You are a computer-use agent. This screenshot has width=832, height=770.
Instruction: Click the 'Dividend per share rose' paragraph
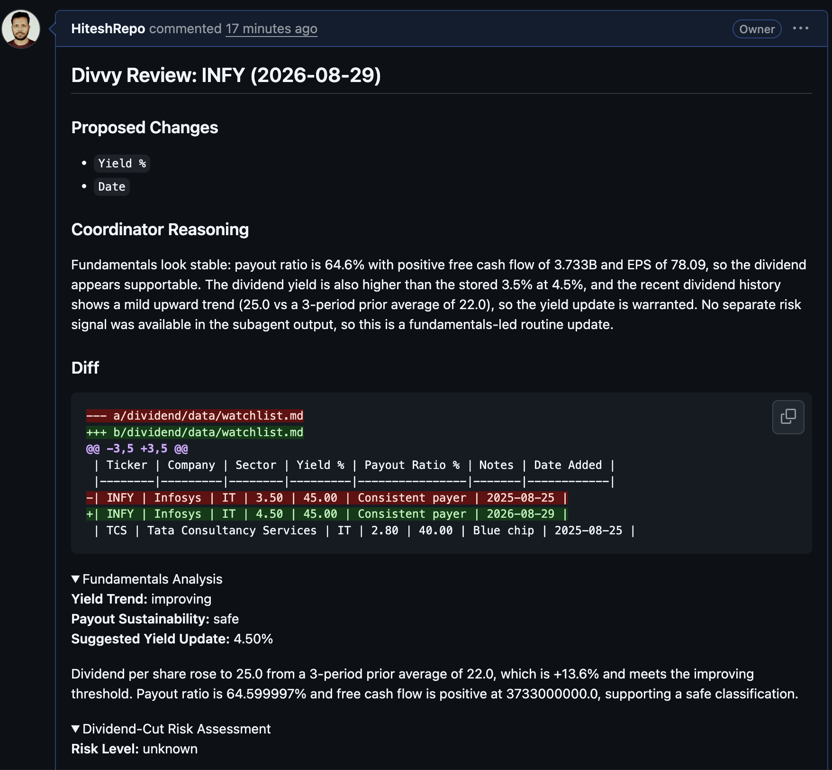pyautogui.click(x=435, y=684)
